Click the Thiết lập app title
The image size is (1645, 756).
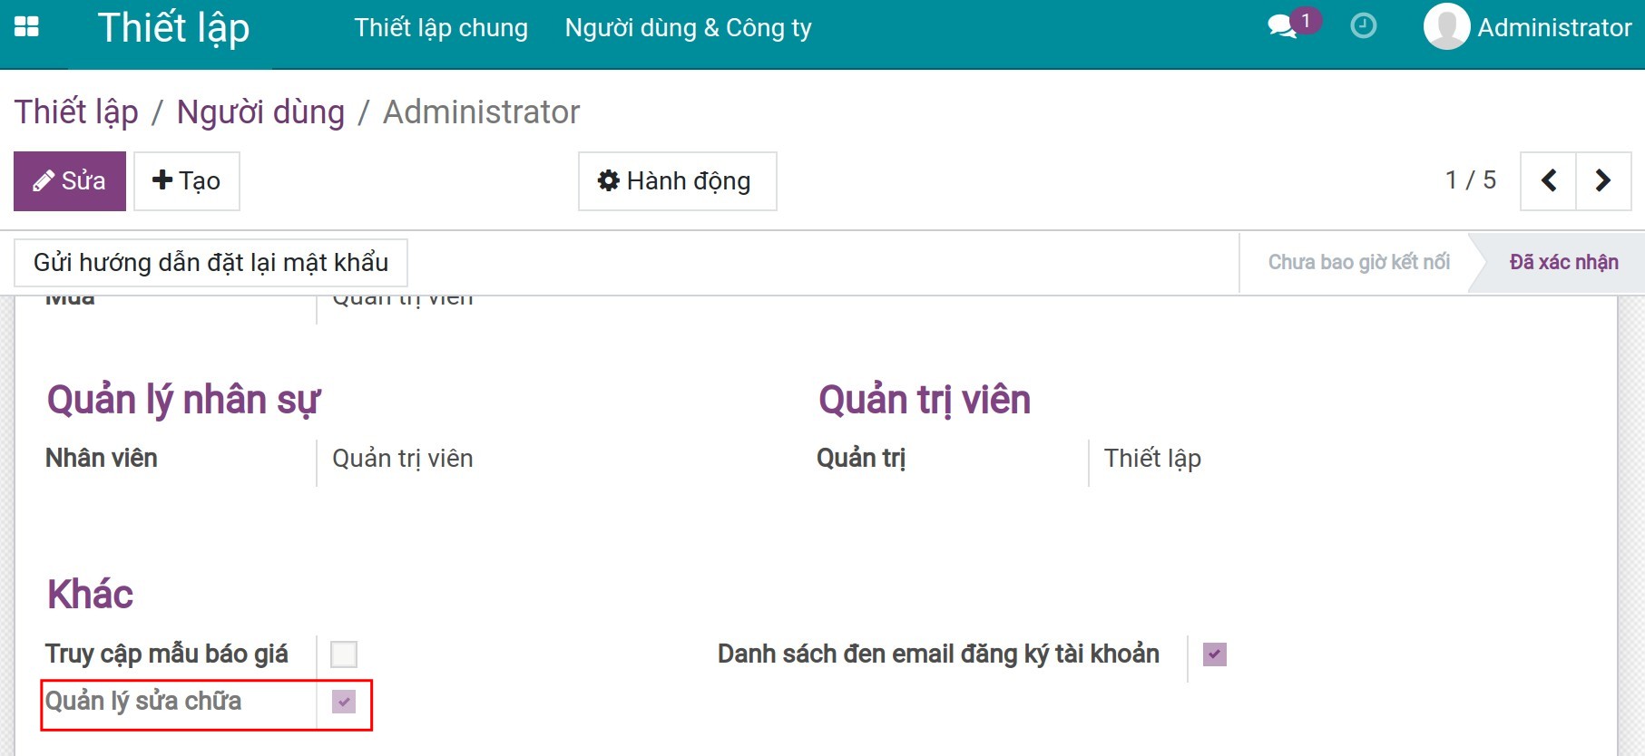(173, 28)
